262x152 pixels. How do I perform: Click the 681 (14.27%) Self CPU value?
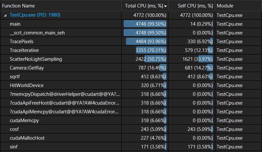click(x=199, y=68)
